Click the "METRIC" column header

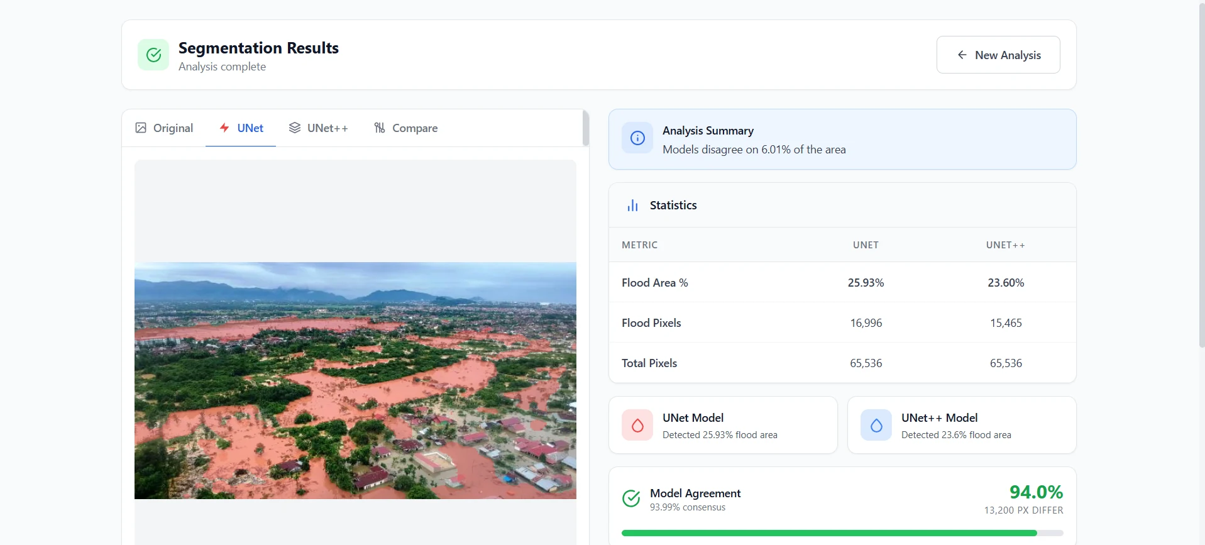[639, 245]
